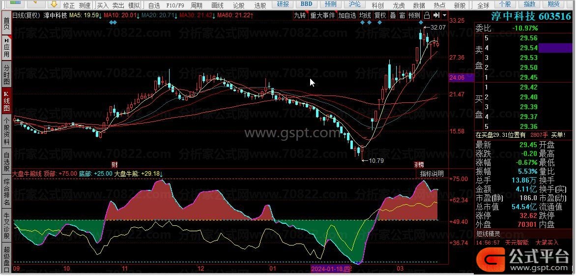
Task: Switch to 应用 sidebar tab
Action: point(6,48)
